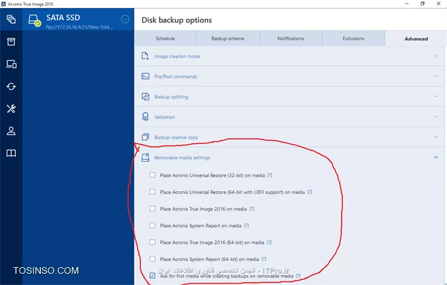
Task: Open the Backup section in sidebar
Action: click(11, 19)
